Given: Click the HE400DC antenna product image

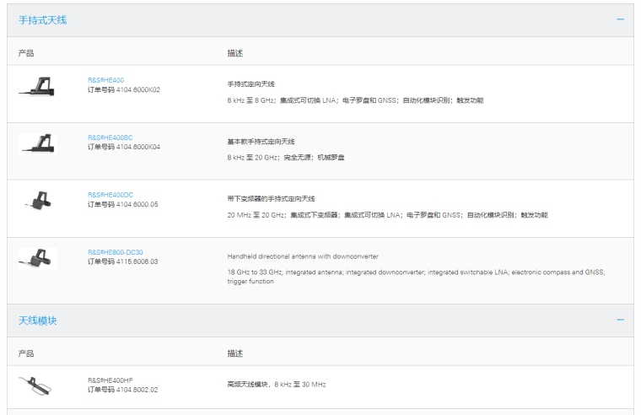Looking at the screenshot, I should [35, 201].
